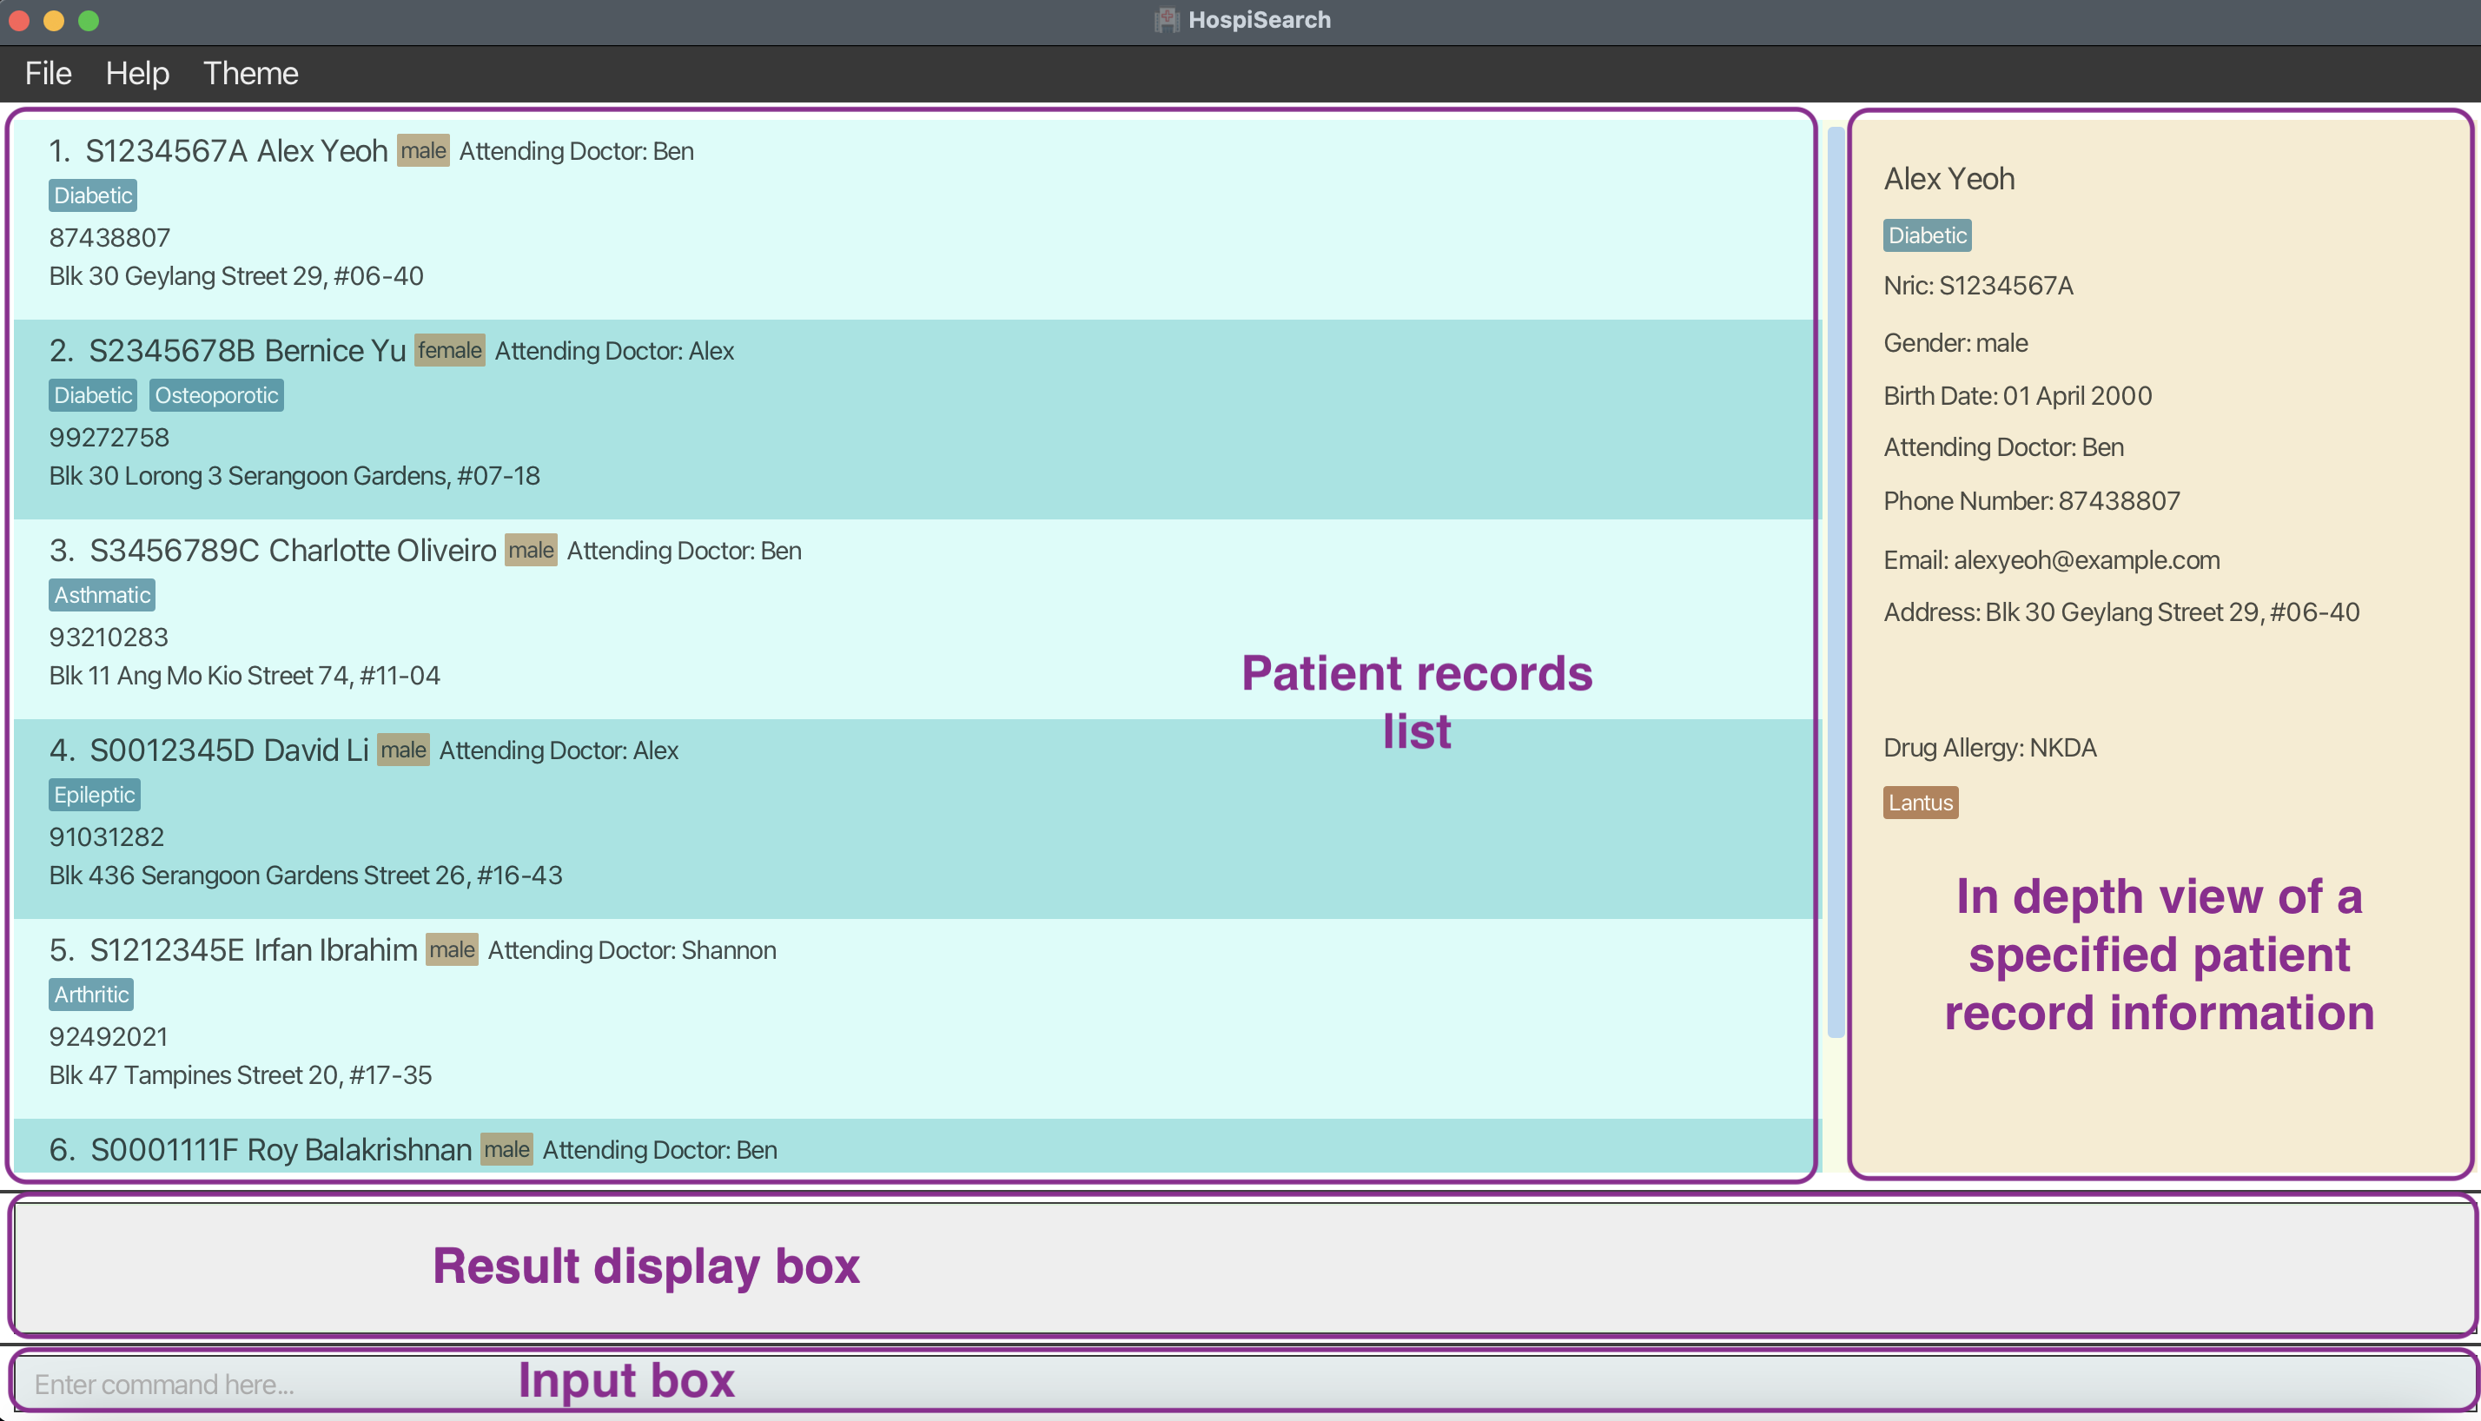
Task: Click phone number 87438807 in list
Action: [x=110, y=237]
